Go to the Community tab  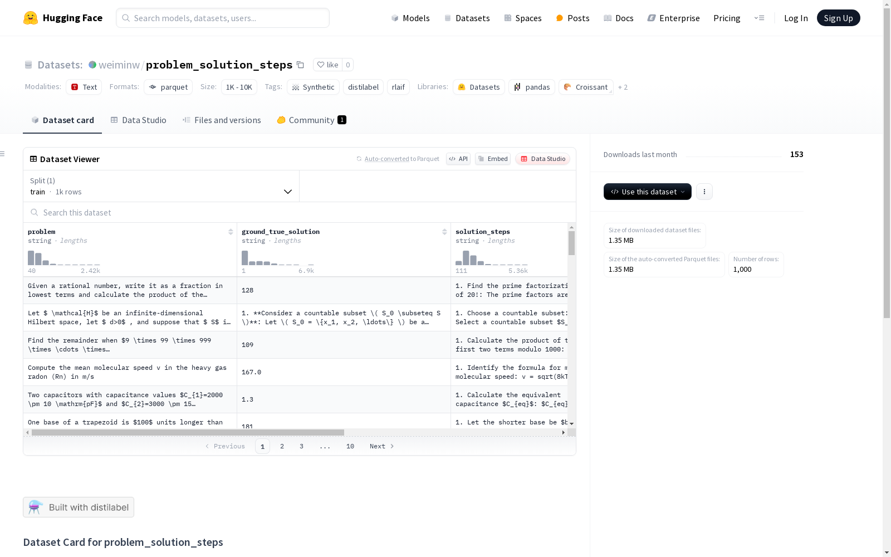312,120
